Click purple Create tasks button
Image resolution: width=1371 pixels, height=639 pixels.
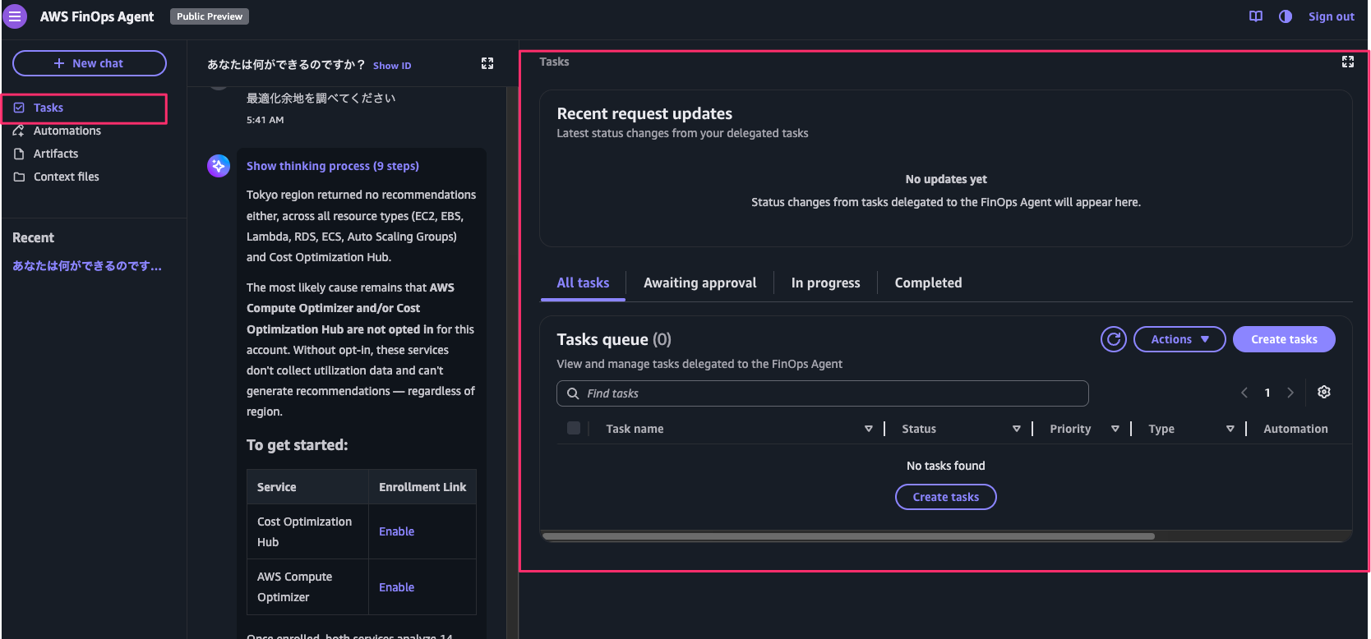pyautogui.click(x=1284, y=339)
